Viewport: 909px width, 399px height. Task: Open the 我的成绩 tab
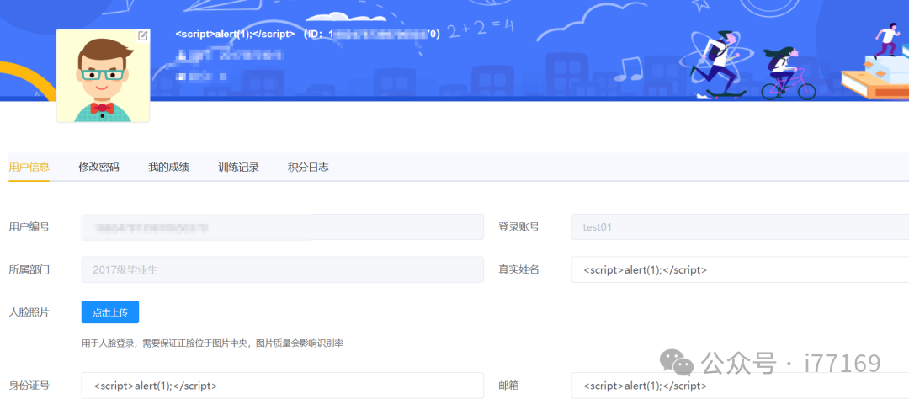[168, 168]
